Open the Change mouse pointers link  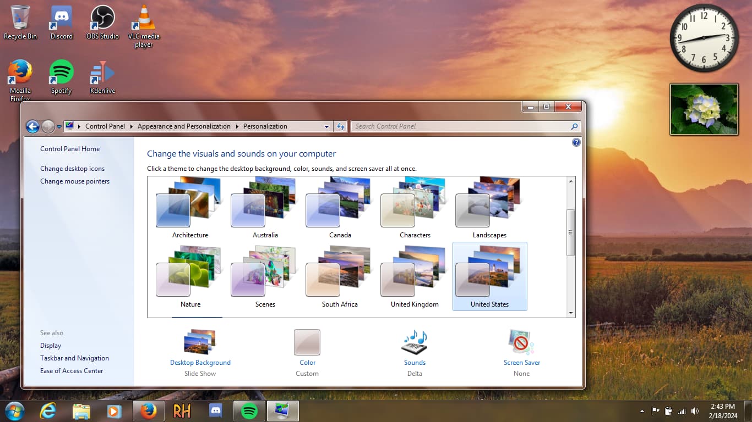coord(75,181)
